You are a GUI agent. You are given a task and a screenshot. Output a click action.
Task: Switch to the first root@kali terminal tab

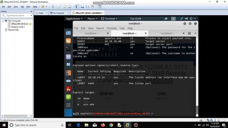92,33
